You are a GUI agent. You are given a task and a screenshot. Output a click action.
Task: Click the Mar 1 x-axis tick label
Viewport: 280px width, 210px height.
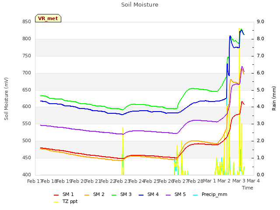click(210, 181)
